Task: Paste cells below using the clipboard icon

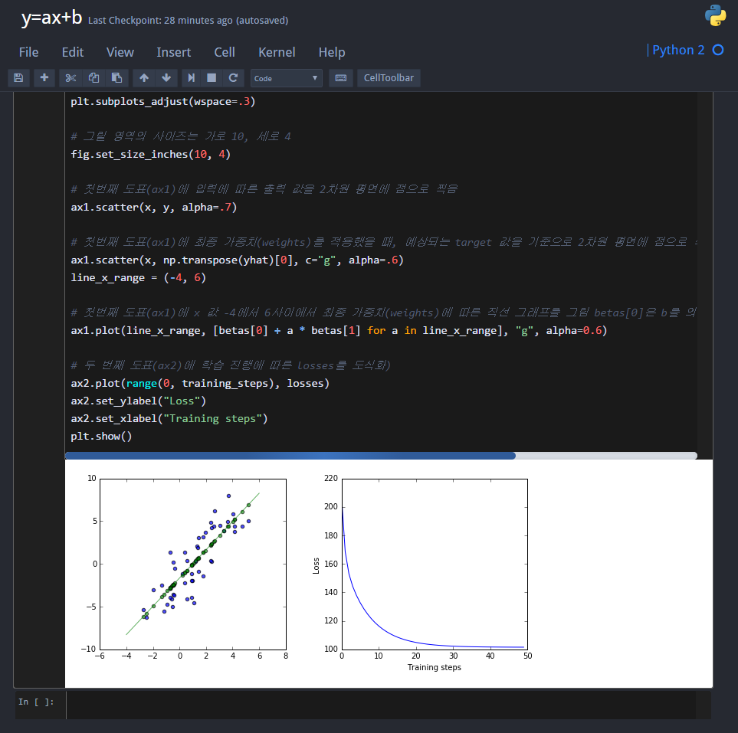Action: tap(116, 78)
